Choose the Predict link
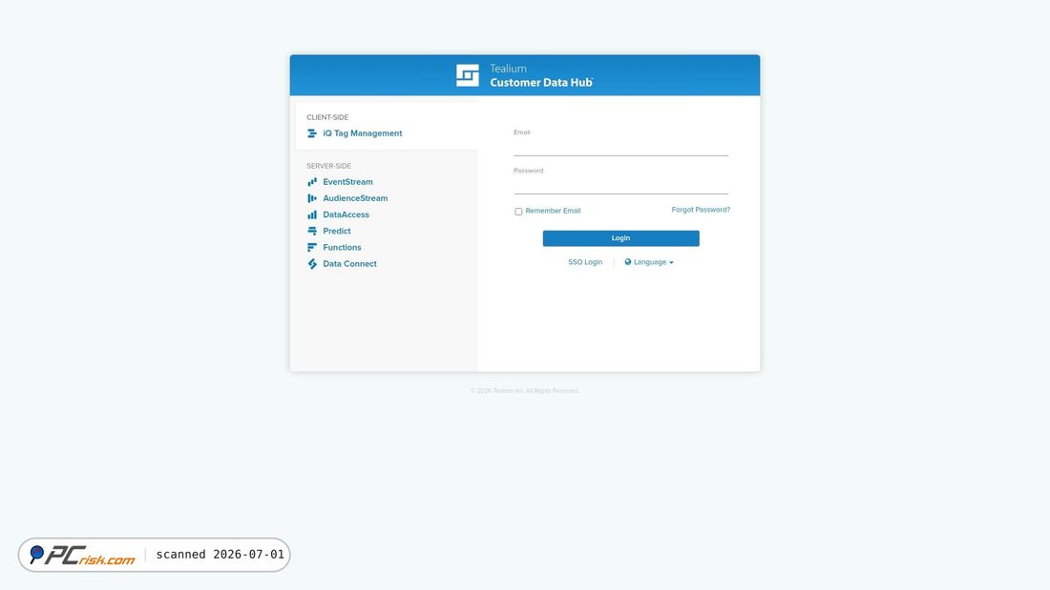Image resolution: width=1050 pixels, height=590 pixels. [336, 231]
